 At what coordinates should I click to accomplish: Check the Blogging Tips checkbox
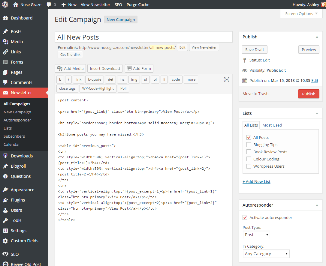coord(249,145)
